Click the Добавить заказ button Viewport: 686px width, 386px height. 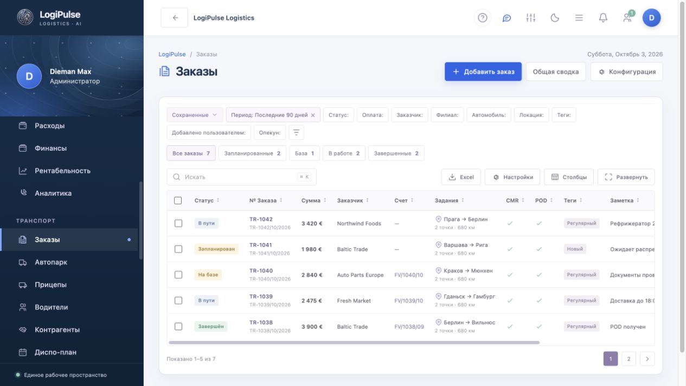[x=483, y=72]
